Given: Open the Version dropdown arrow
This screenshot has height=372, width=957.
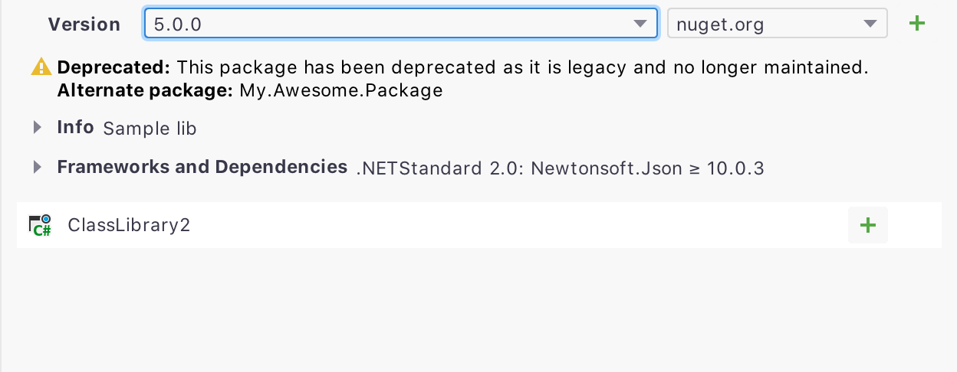Looking at the screenshot, I should tap(640, 24).
